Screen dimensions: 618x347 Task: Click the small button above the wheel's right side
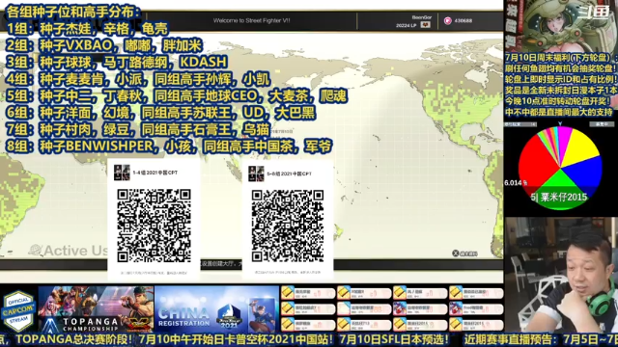coord(602,124)
